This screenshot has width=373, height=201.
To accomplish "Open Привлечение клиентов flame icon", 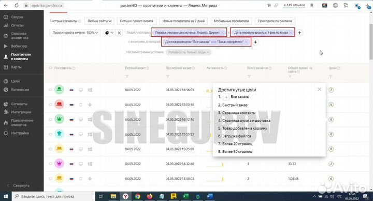I will click(6, 122).
